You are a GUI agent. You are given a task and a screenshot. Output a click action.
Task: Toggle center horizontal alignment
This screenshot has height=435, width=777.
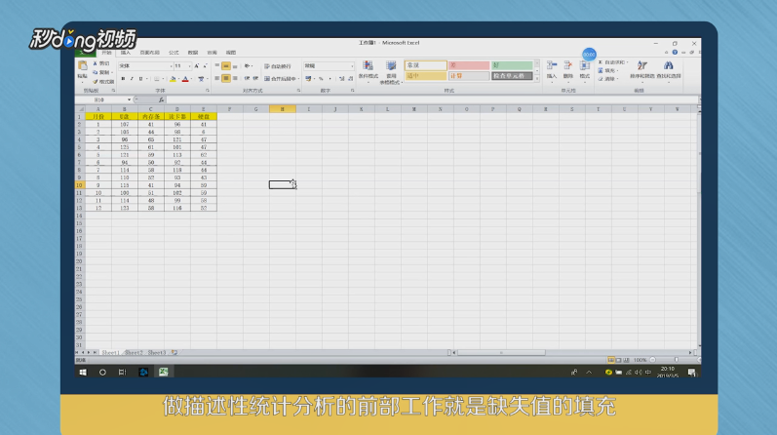tap(226, 78)
